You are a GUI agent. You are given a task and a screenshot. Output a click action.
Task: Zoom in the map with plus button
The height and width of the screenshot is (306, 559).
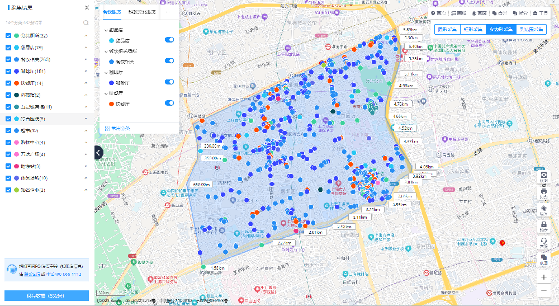[543, 277]
